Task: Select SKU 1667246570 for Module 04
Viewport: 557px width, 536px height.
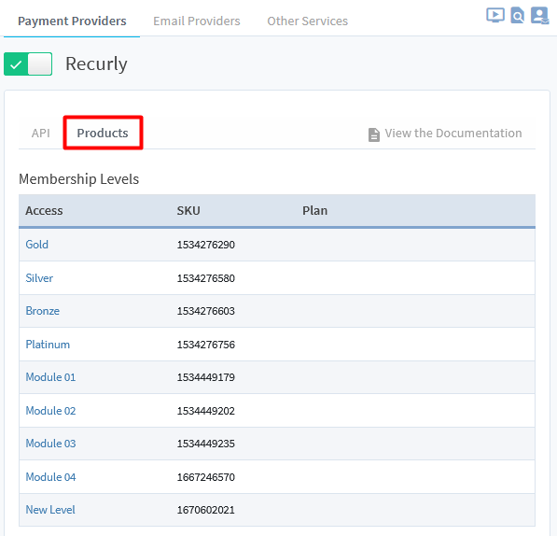Action: pos(206,477)
